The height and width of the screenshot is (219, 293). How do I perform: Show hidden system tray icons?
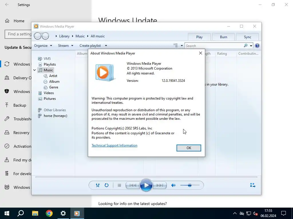pyautogui.click(x=235, y=213)
